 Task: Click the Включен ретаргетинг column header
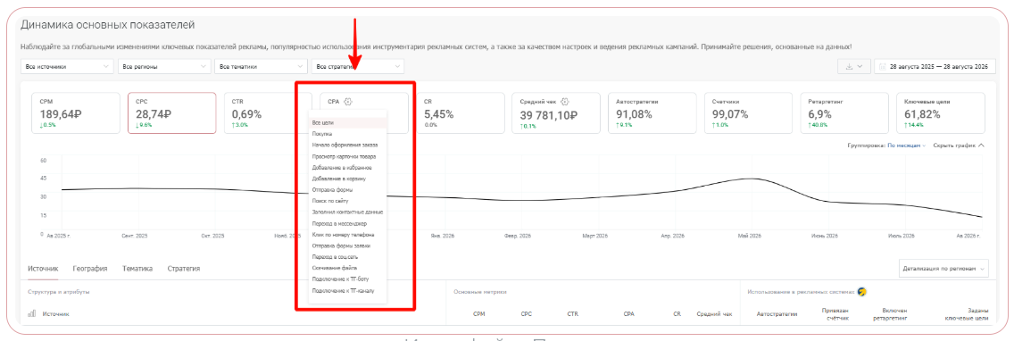point(890,314)
